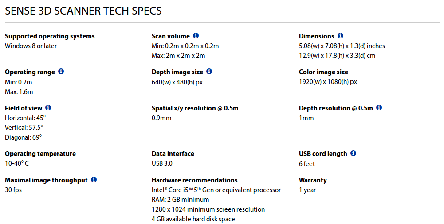444x224 pixels.
Task: Click the Color image size heading
Action: (323, 72)
